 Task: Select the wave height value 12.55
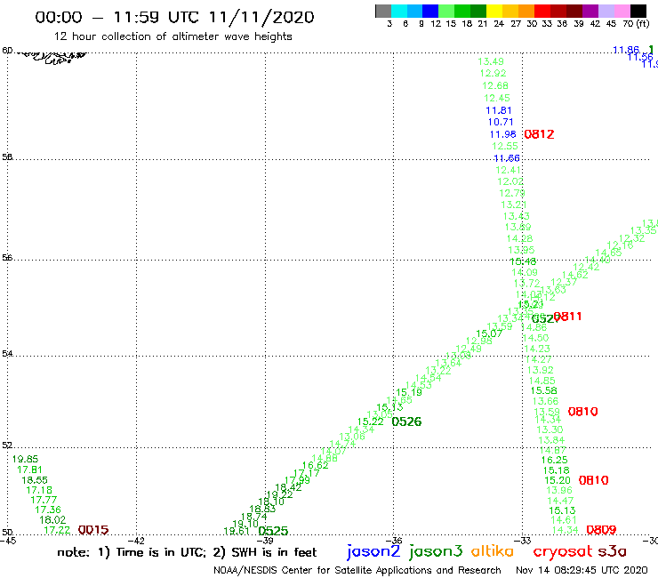click(505, 146)
